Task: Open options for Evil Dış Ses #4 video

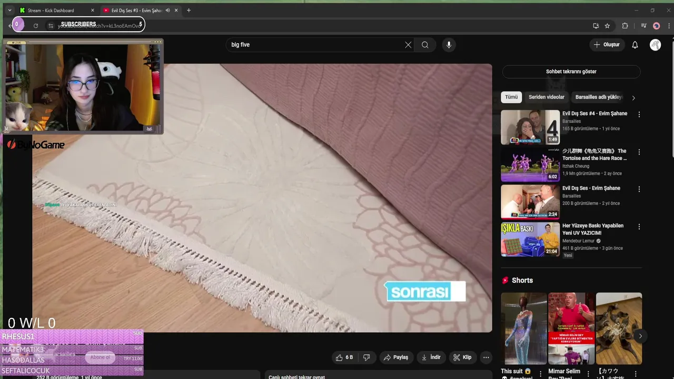Action: (x=639, y=114)
